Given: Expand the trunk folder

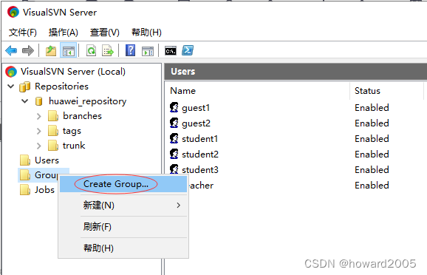Looking at the screenshot, I should tap(39, 146).
